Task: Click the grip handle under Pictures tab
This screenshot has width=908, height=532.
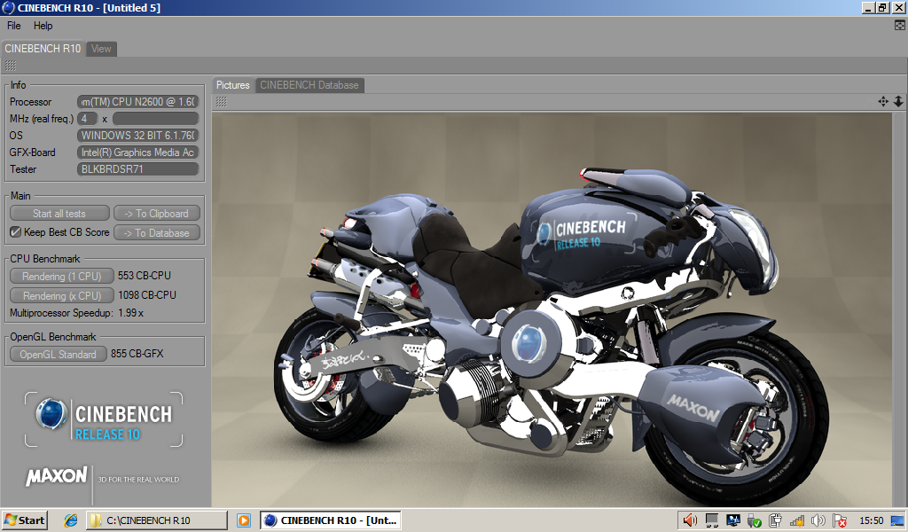Action: [x=221, y=102]
